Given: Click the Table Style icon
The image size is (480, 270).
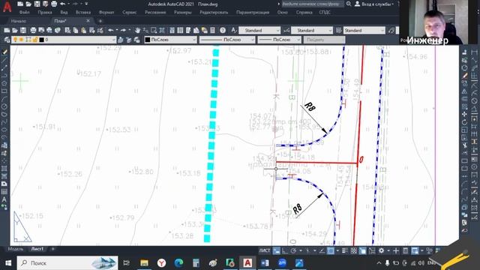Looking at the screenshot, I should 338,30.
